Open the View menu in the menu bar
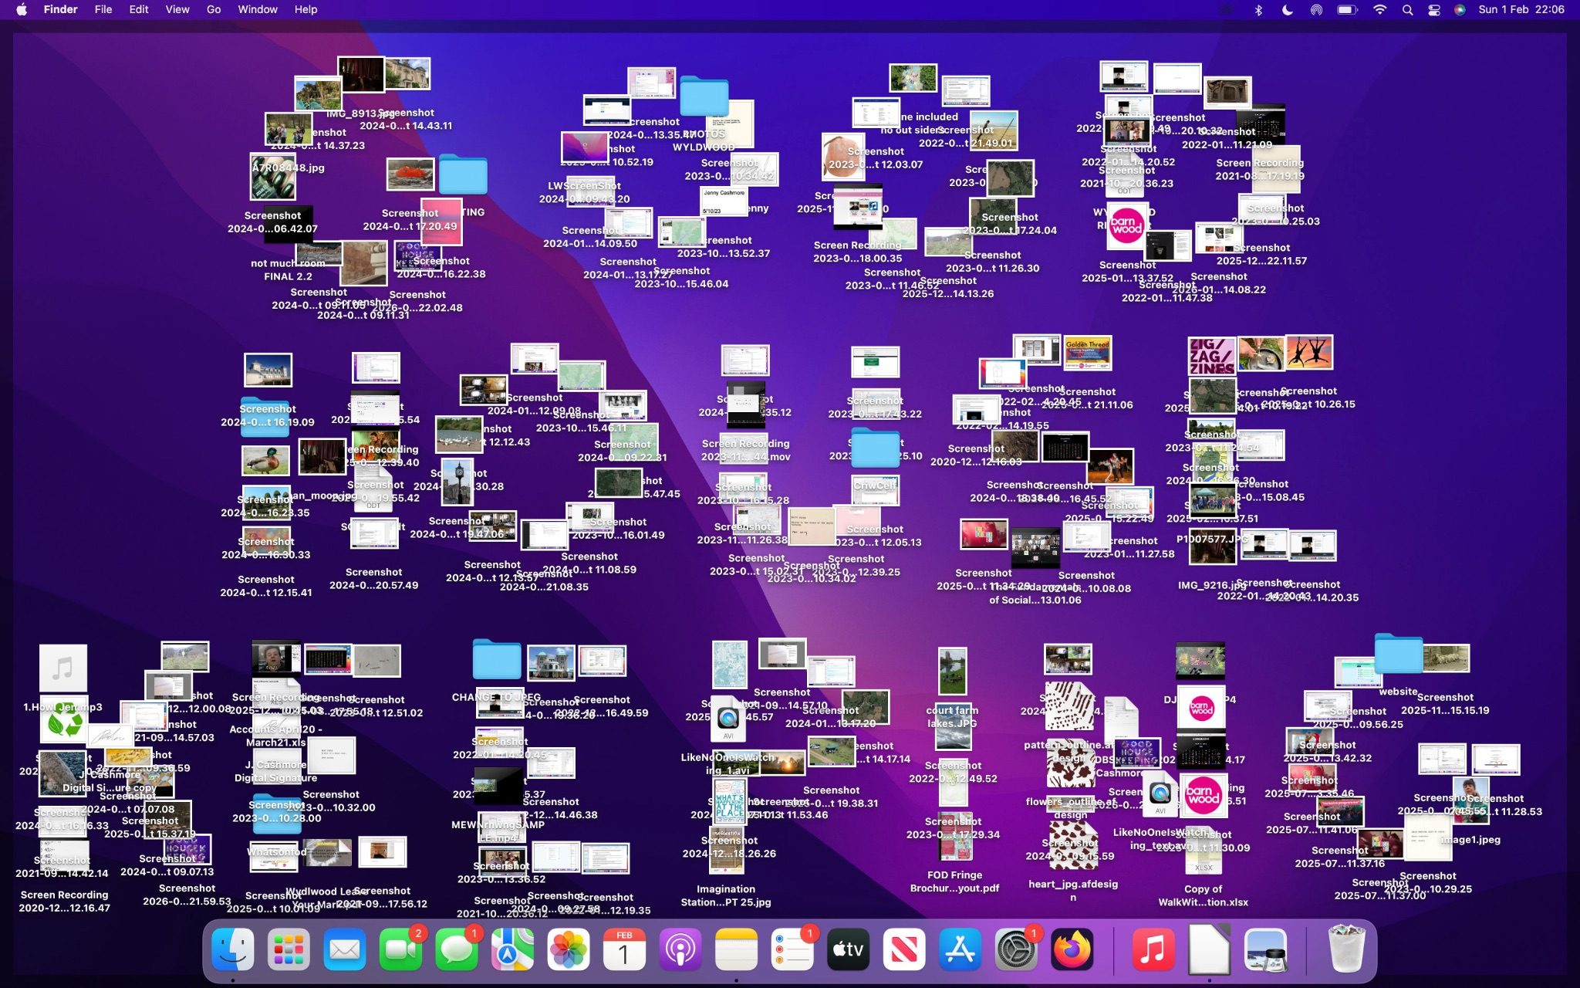Screen dimensions: 1580x988 tap(177, 9)
